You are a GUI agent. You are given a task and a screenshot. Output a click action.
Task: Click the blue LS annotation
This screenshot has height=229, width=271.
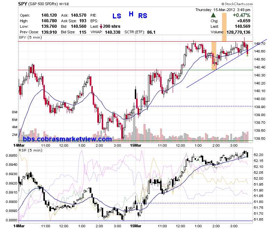click(x=117, y=16)
